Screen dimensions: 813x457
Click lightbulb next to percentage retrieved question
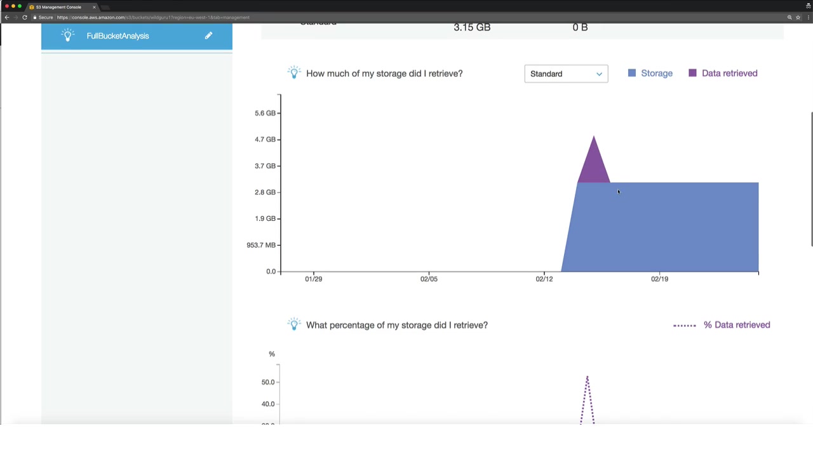[293, 324]
